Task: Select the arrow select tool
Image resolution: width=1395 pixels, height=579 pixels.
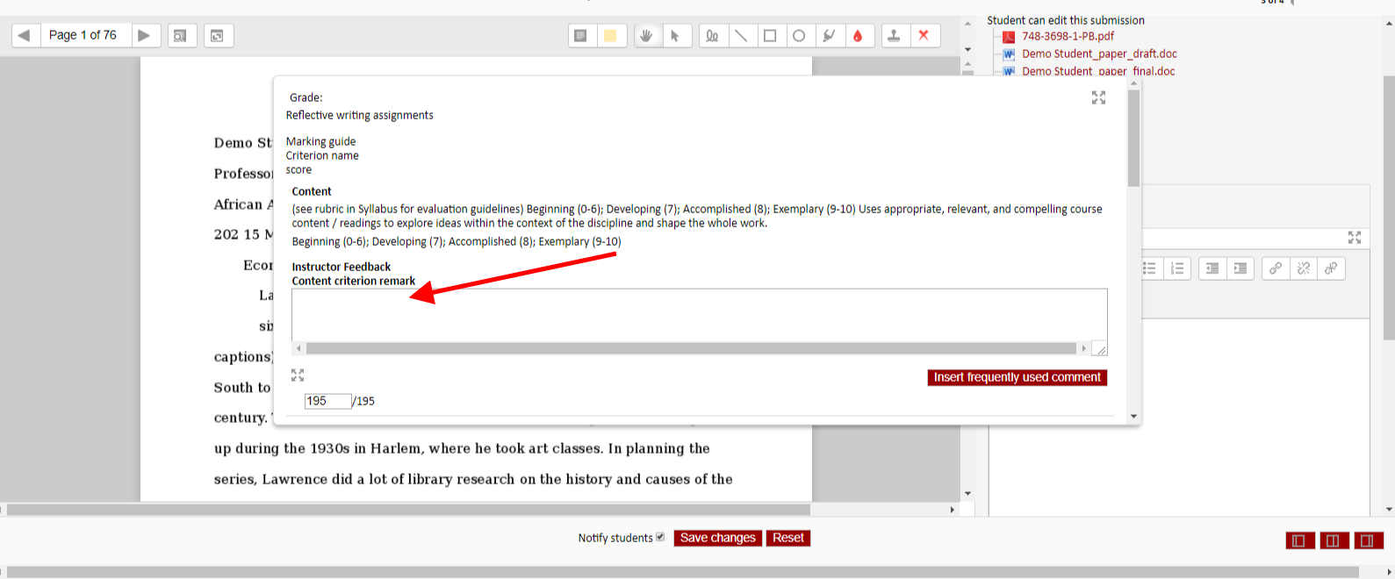Action: (x=675, y=36)
